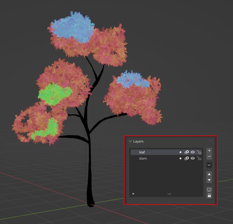Toggle the mask dot on leaf layer

click(180, 152)
